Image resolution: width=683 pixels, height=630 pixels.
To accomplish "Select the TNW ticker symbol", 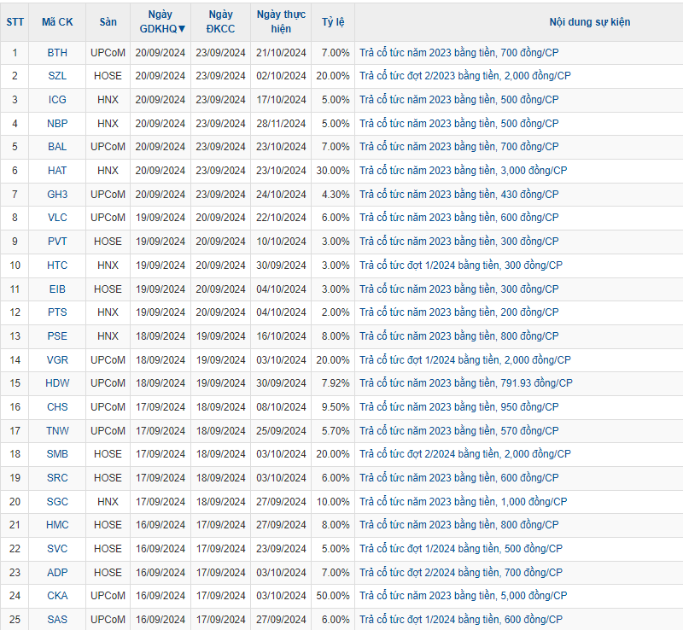I will point(57,431).
